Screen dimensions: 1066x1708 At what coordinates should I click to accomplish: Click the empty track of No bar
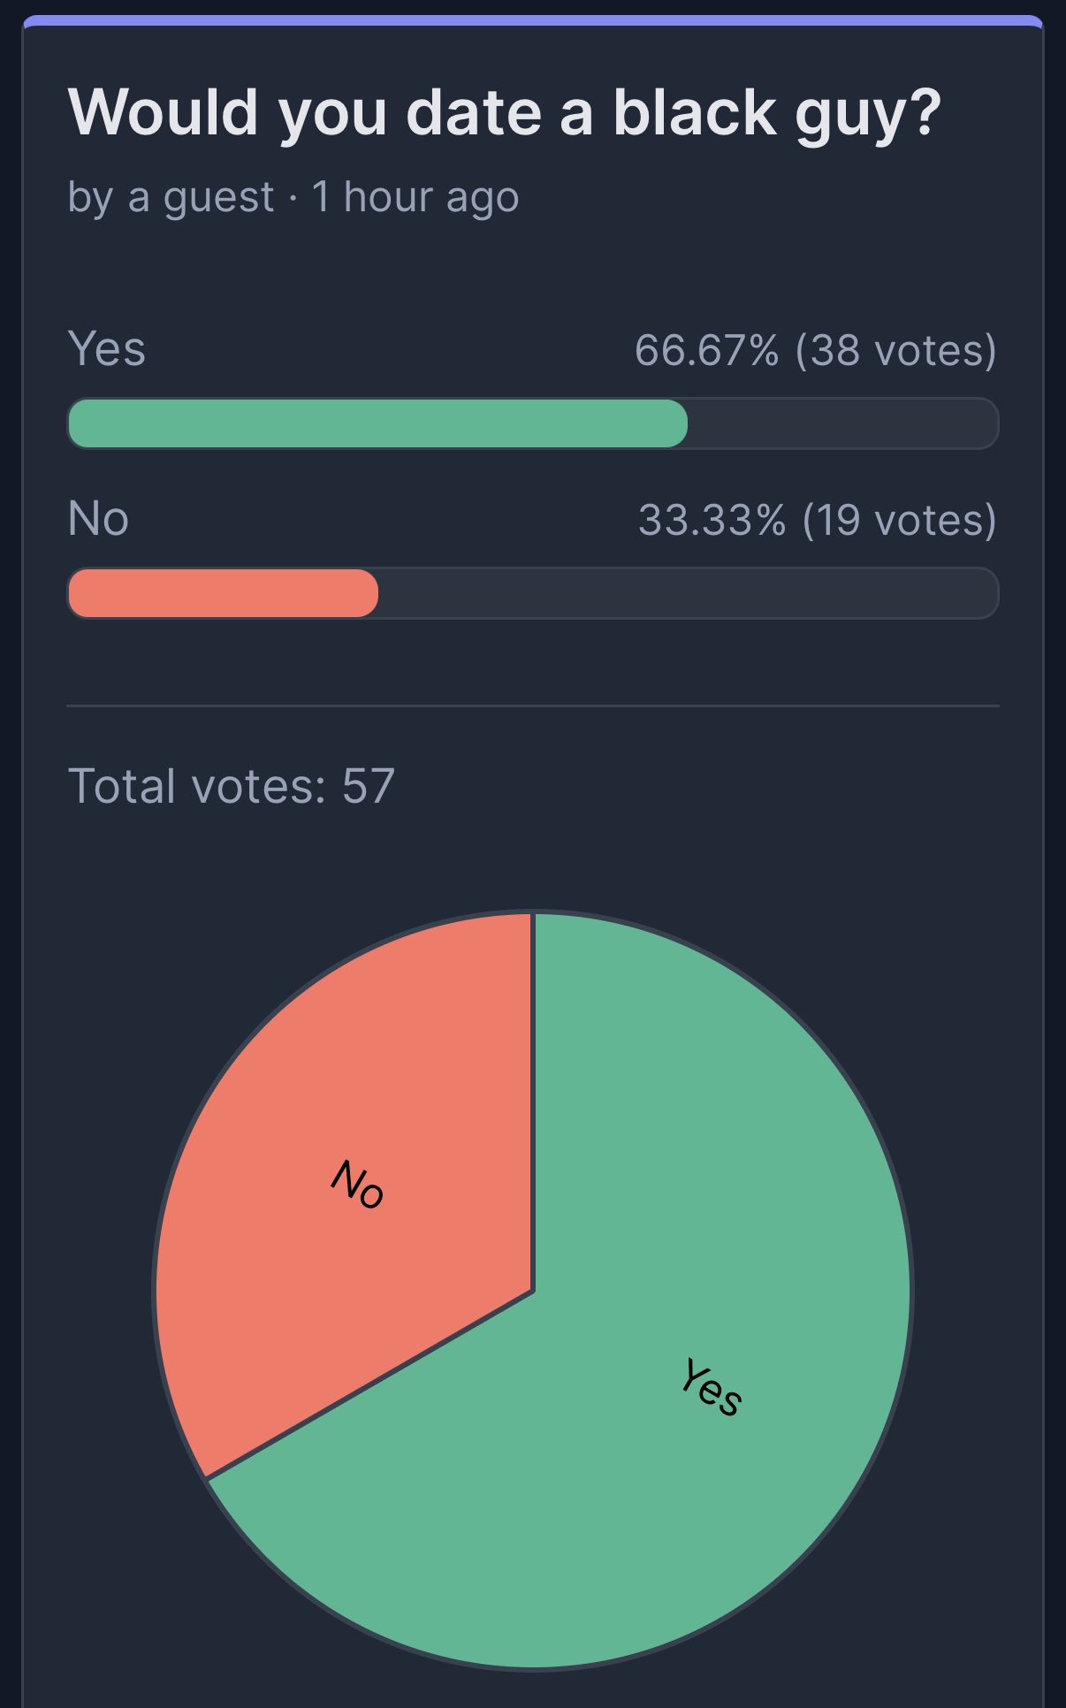689,593
